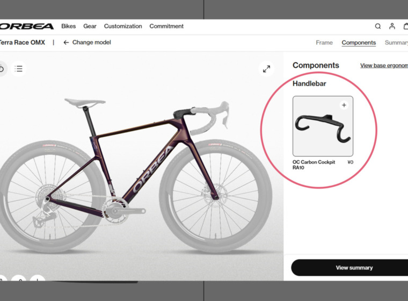Open the Commitment menu
Screen dimensions: 408x301
[166, 26]
